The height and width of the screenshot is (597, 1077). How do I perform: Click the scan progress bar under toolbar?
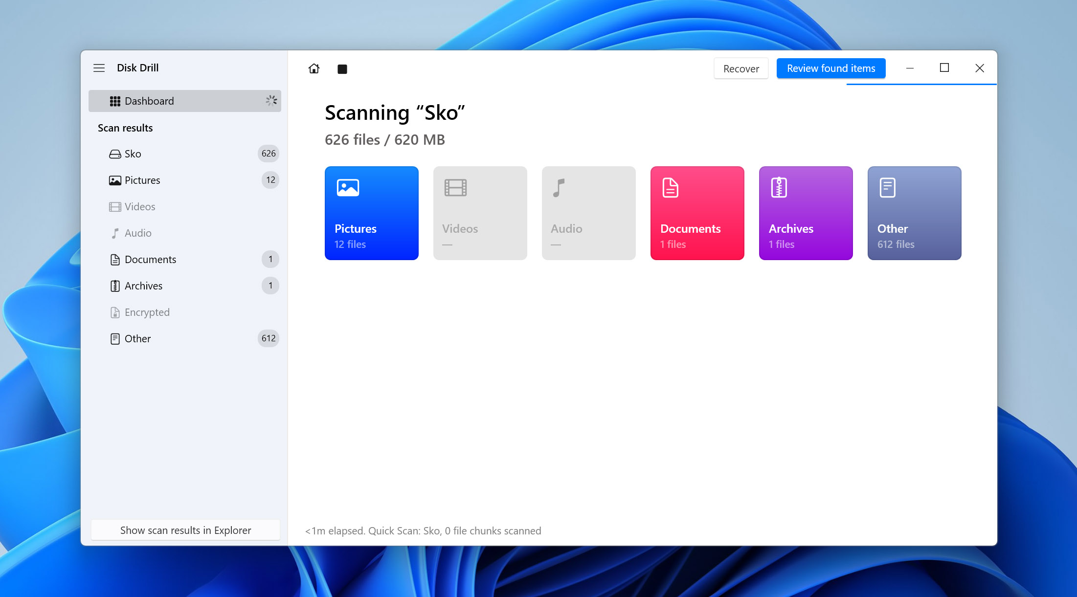click(921, 85)
